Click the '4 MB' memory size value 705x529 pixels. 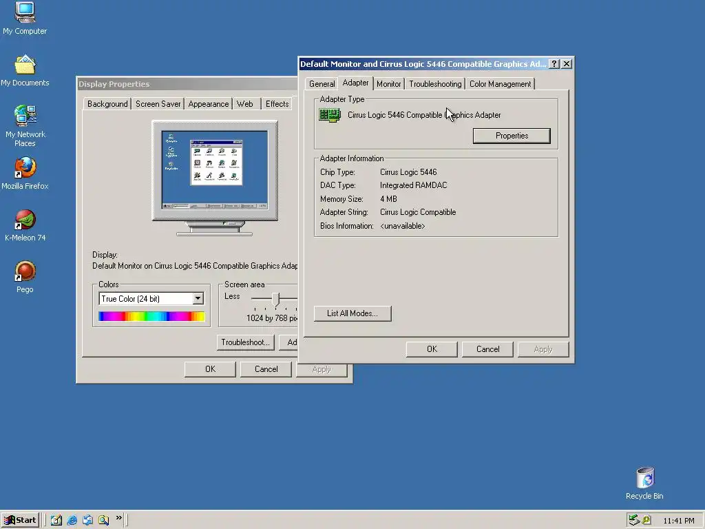coord(388,199)
